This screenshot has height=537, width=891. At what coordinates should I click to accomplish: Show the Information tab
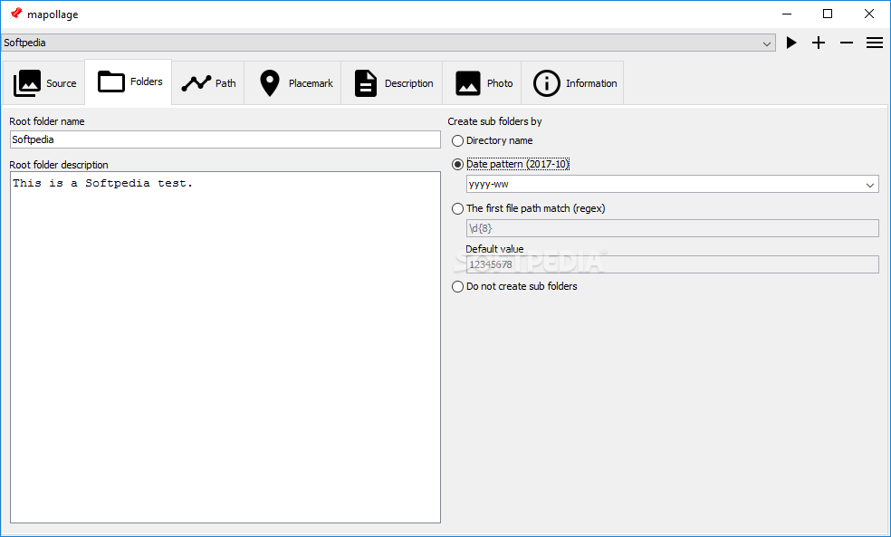pyautogui.click(x=573, y=83)
